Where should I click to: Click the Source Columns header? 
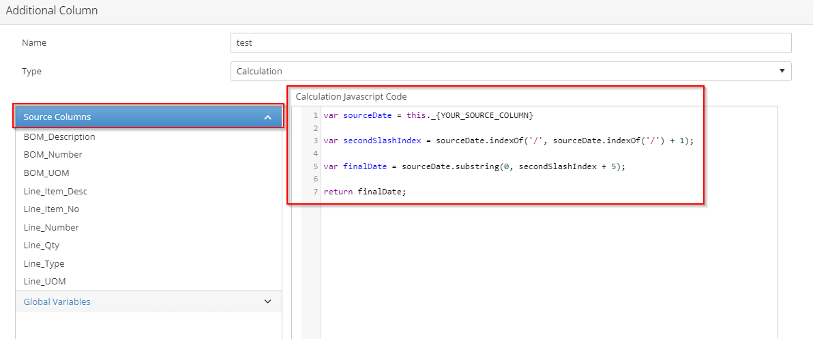149,117
